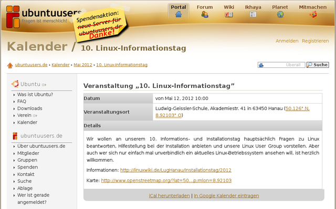The width and height of the screenshot is (336, 209).
Task: Open the Forum people icon
Action: 205,15
